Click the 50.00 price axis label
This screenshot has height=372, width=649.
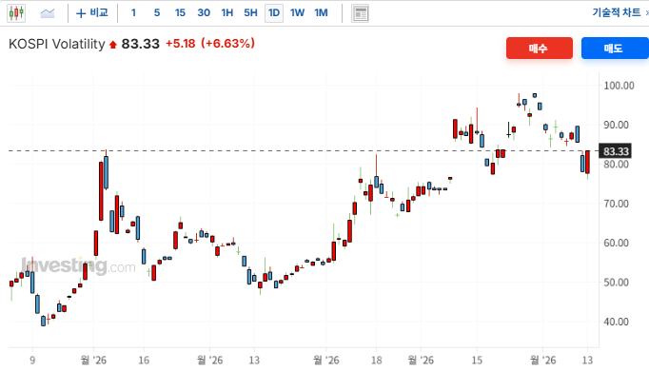click(616, 283)
